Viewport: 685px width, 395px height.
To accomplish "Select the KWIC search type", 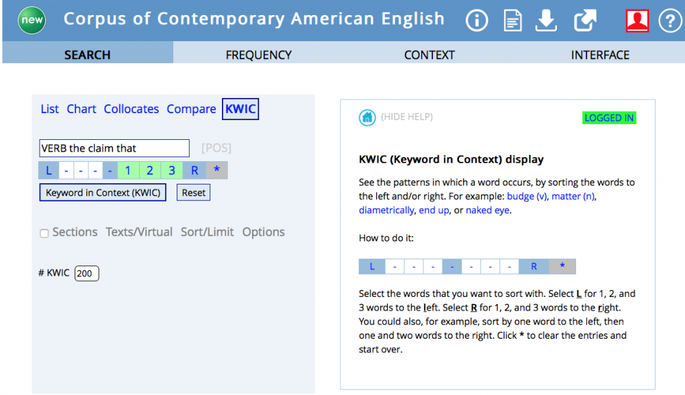I will (240, 109).
